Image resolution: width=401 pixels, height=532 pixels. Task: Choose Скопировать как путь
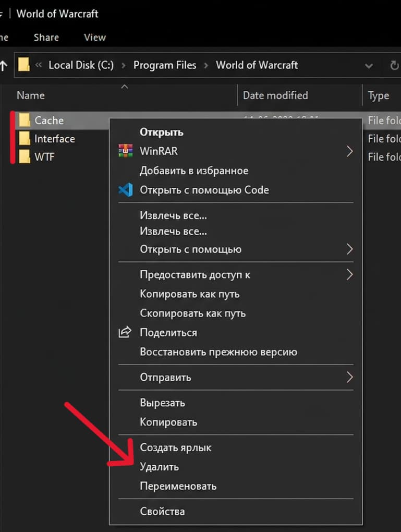tap(193, 313)
